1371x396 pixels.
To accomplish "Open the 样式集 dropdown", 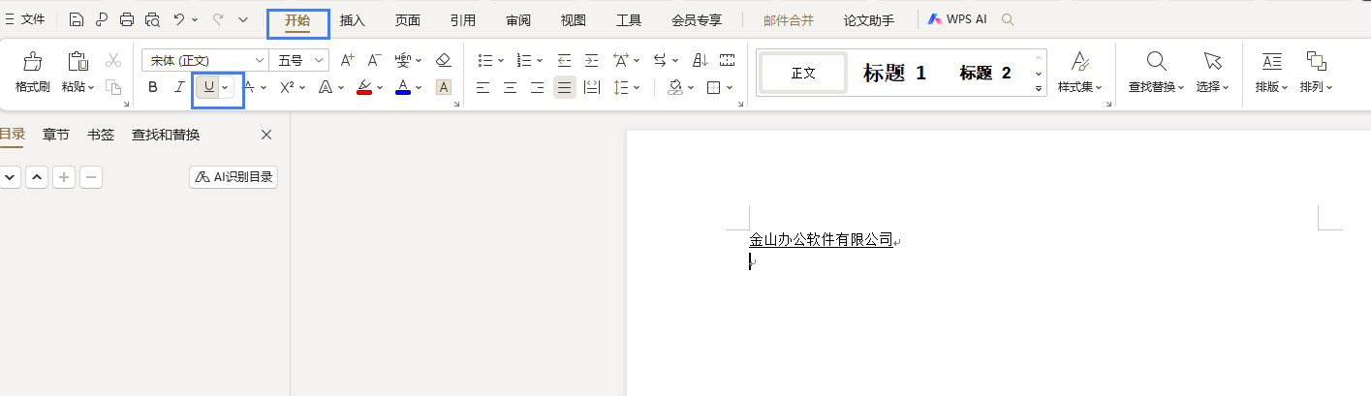I will 1079,87.
